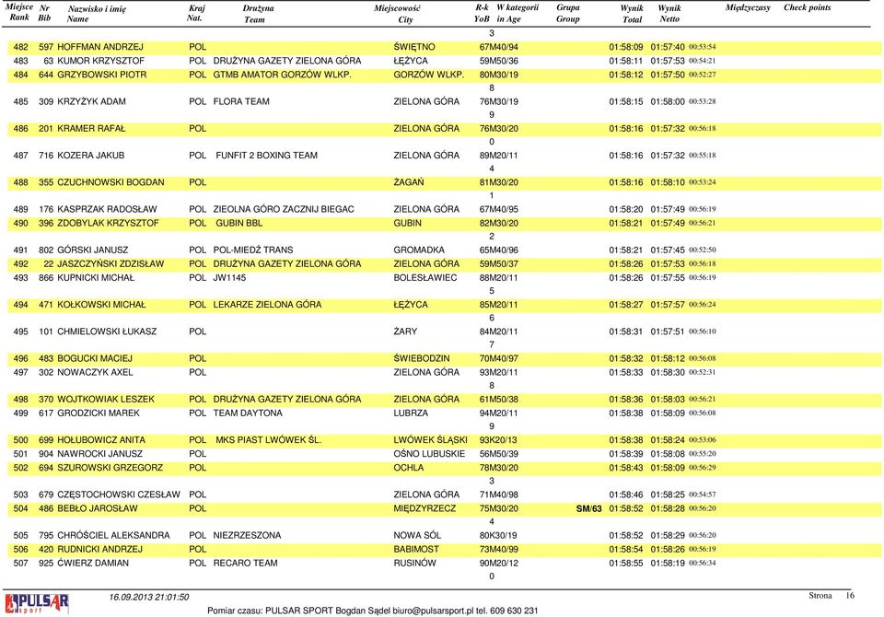Select runner name HOFFMAN ANDRZEJ

(100, 47)
